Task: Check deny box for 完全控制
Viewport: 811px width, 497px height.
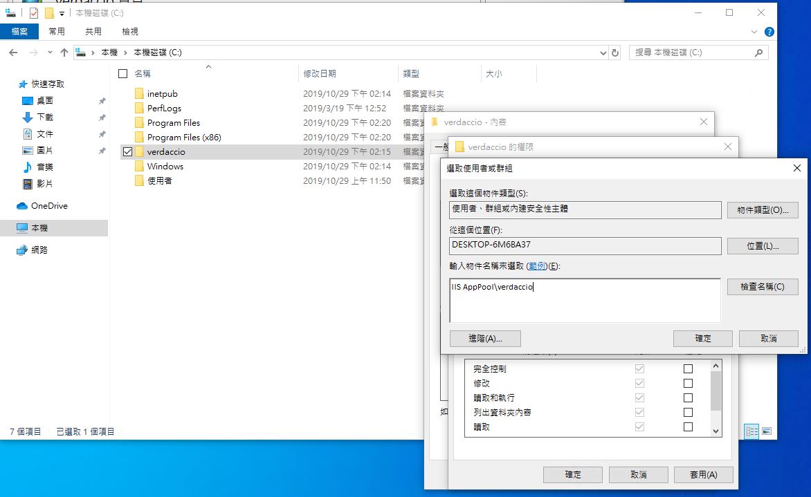Action: 688,369
